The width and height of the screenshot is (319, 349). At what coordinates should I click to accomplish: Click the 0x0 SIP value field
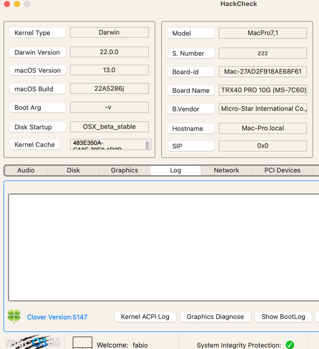(263, 146)
